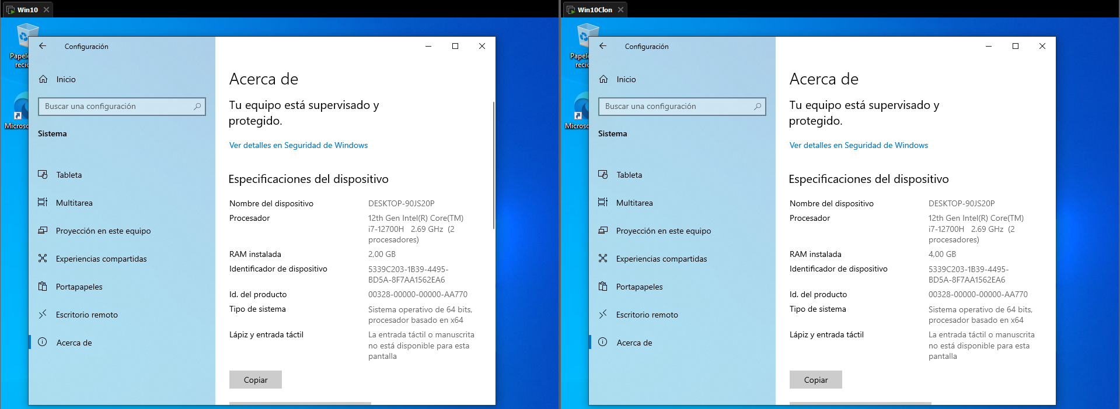Click the Inicio home icon in Win10Clon VM

pyautogui.click(x=603, y=79)
